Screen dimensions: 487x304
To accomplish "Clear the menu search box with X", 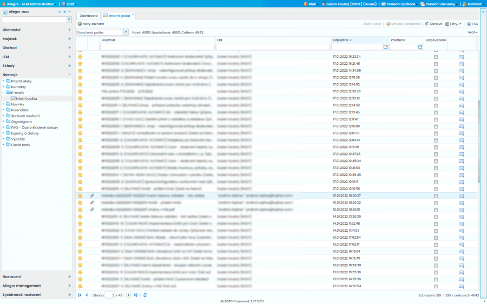I will pyautogui.click(x=69, y=19).
